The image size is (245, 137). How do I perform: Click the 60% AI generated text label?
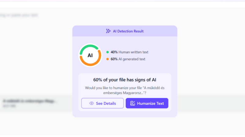[x=128, y=59]
